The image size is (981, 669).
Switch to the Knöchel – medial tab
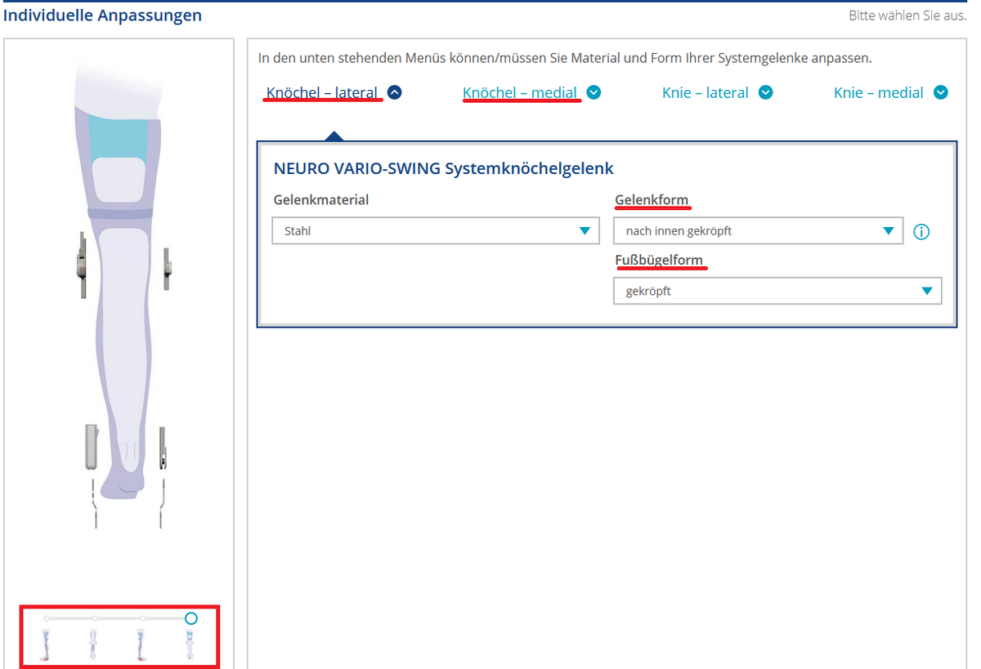point(520,92)
